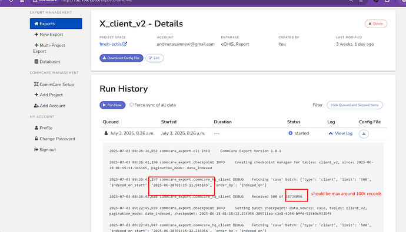Download the Config File
406x232 pixels.
121,58
